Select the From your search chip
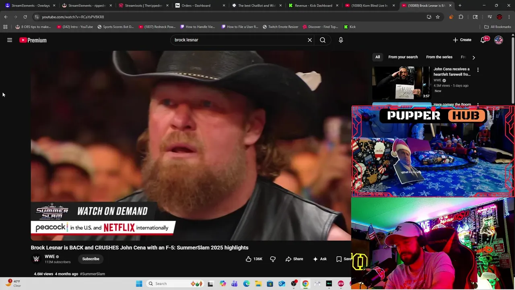Viewport: 515px width, 290px height. point(403,57)
